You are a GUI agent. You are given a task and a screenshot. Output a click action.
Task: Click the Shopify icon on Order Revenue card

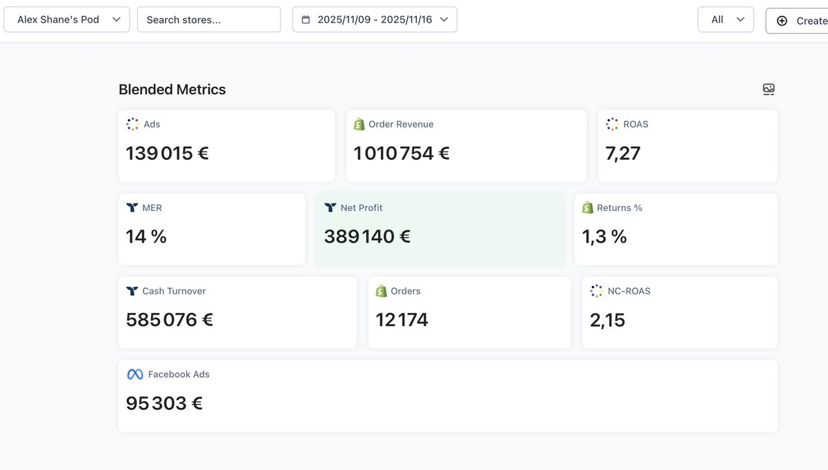click(x=359, y=124)
